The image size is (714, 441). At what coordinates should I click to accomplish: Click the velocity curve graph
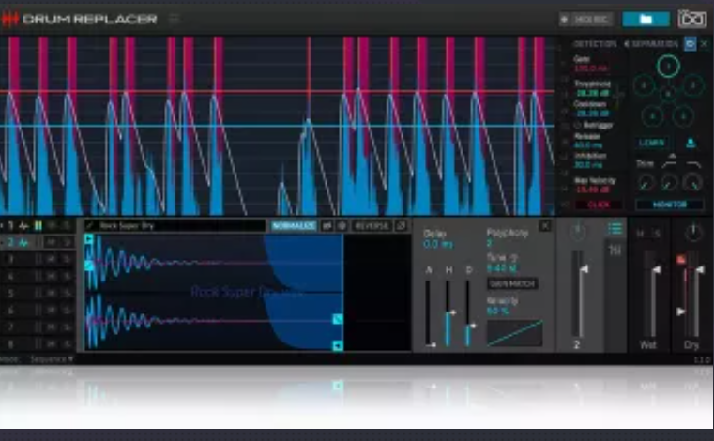click(x=514, y=333)
